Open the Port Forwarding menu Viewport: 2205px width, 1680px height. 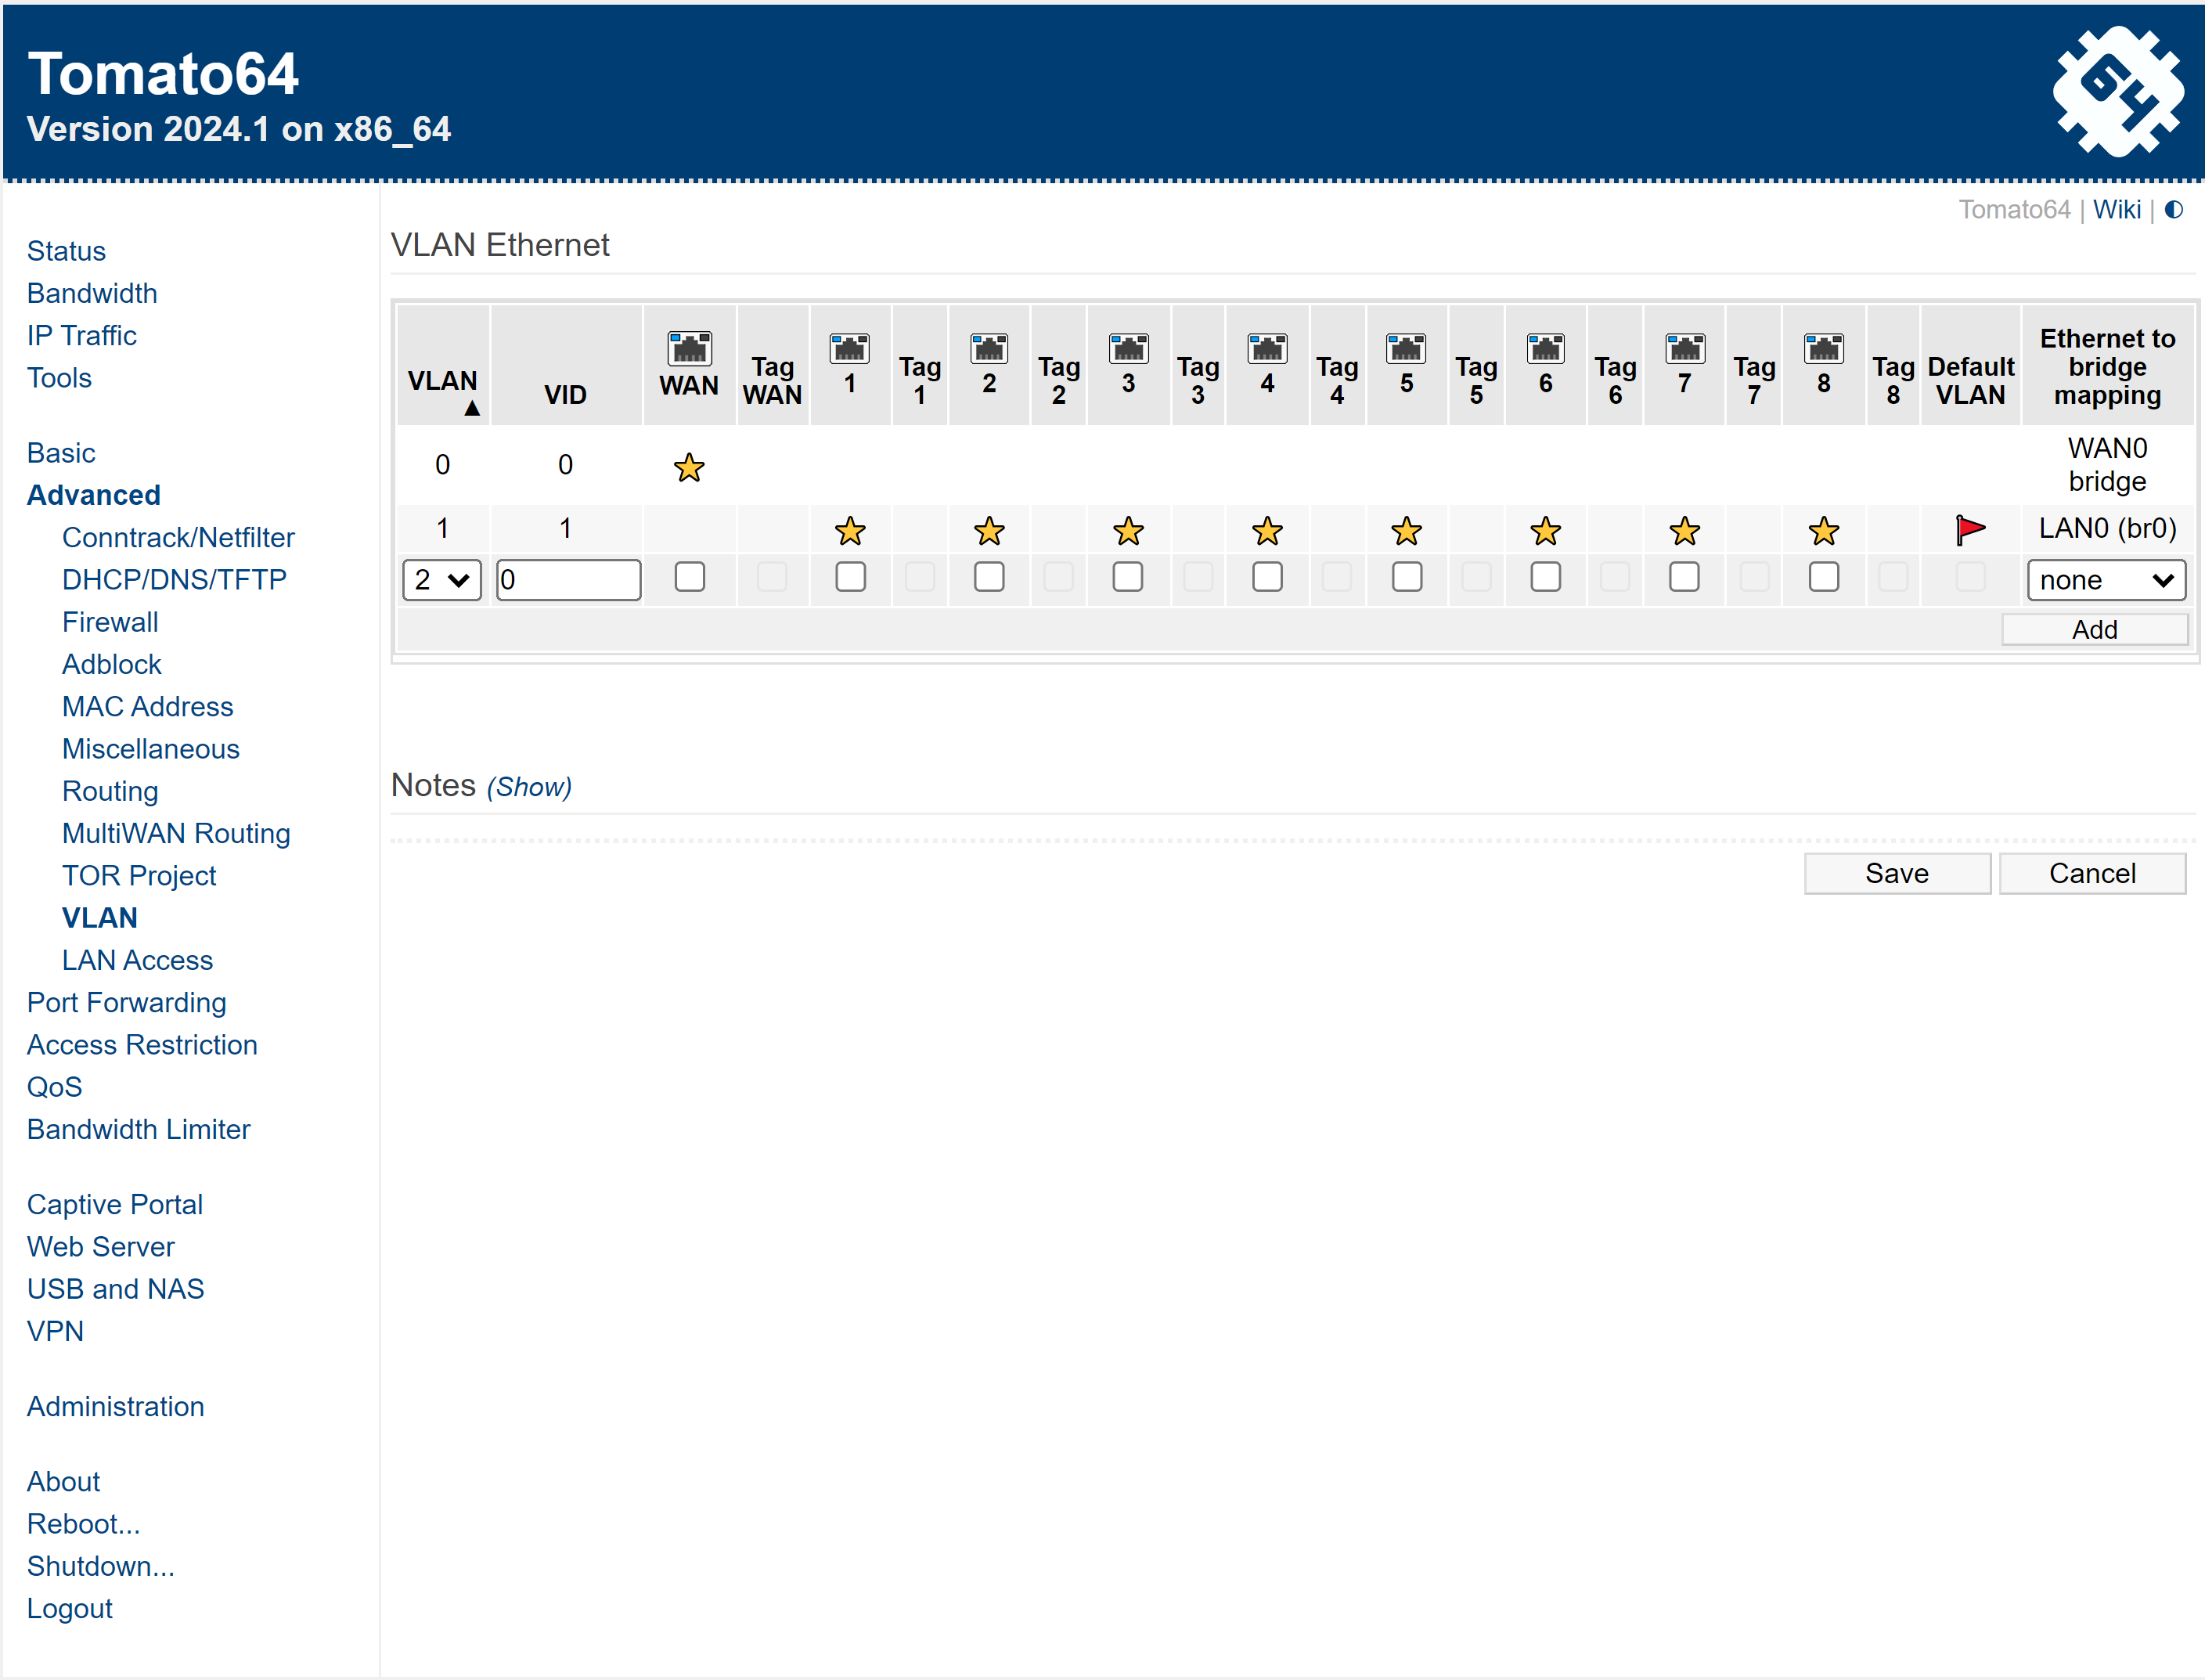126,1002
